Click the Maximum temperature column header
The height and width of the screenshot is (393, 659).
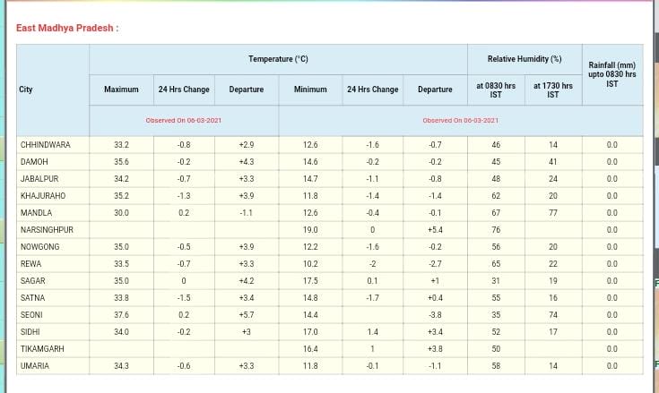pos(121,90)
